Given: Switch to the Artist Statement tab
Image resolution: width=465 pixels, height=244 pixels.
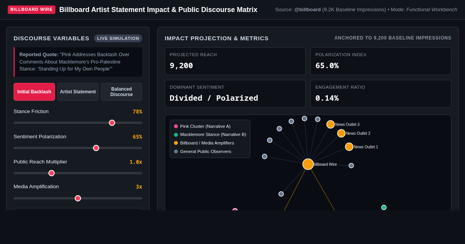Looking at the screenshot, I should pos(78,92).
